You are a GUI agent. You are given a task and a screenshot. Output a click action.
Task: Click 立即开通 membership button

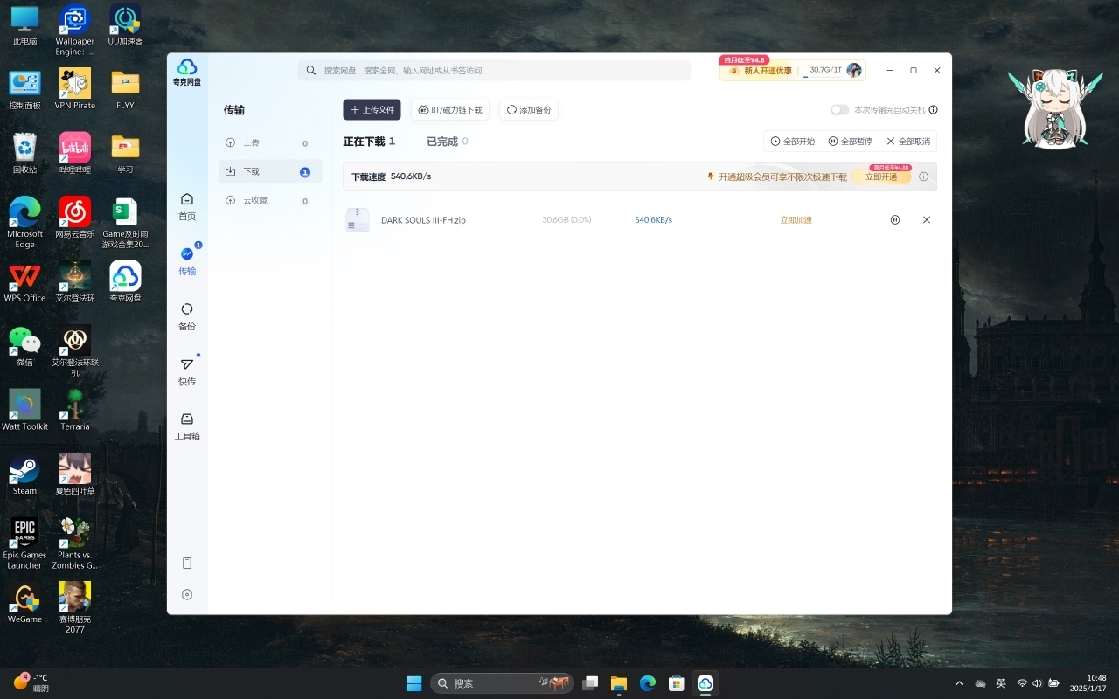881,176
